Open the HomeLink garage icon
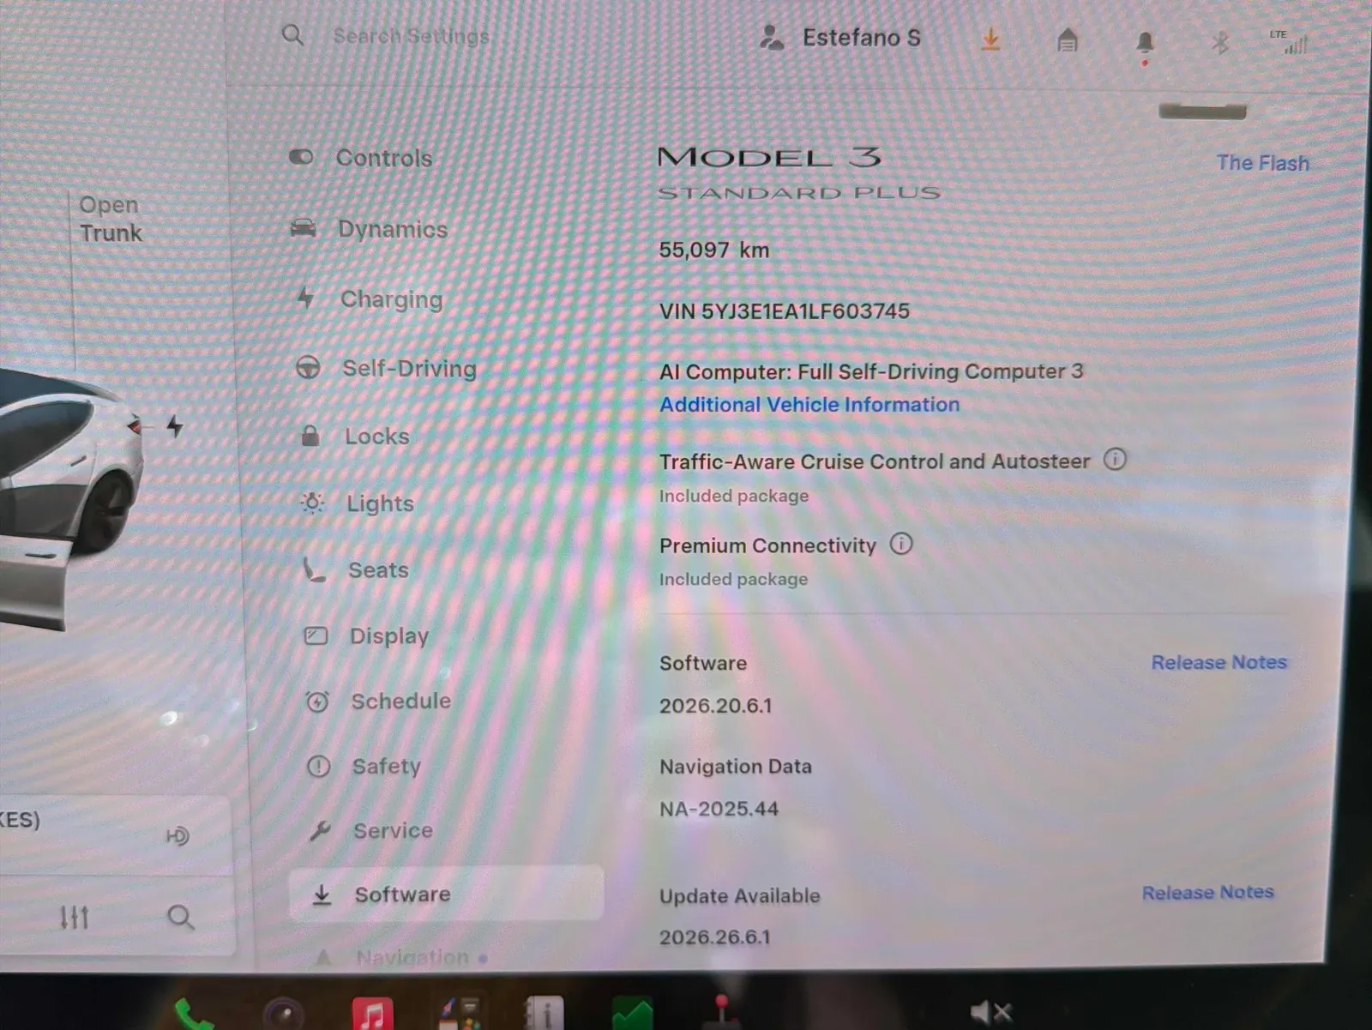 1067,40
